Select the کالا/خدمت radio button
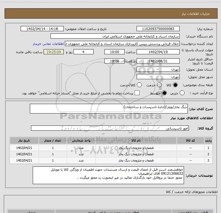This screenshot has height=213, width=221. point(139,85)
